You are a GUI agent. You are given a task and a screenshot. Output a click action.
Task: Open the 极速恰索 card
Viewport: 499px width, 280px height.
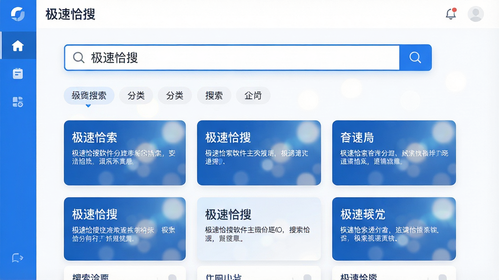(125, 153)
